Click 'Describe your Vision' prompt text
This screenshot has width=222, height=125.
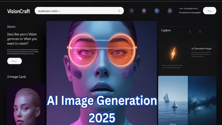22,39
